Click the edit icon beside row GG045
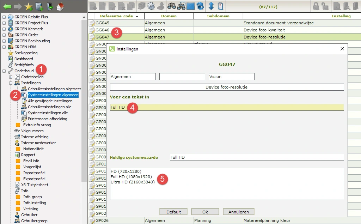 coord(92,23)
